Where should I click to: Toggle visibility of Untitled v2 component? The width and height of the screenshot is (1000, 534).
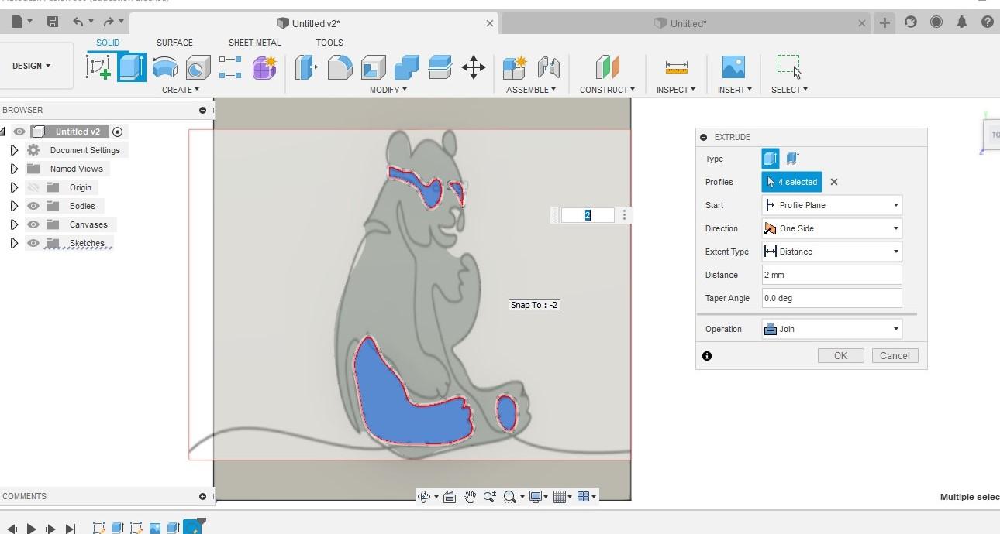19,132
